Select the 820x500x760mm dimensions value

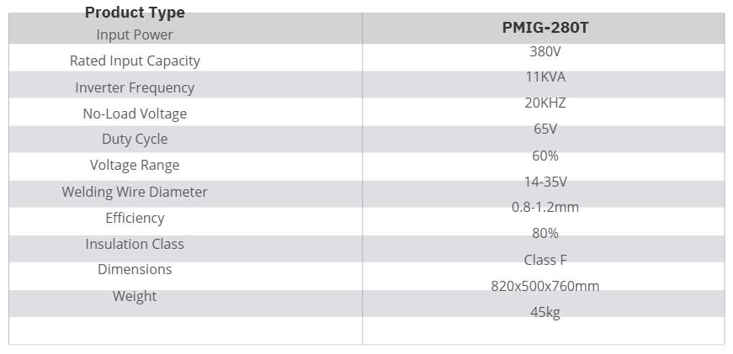pos(544,286)
